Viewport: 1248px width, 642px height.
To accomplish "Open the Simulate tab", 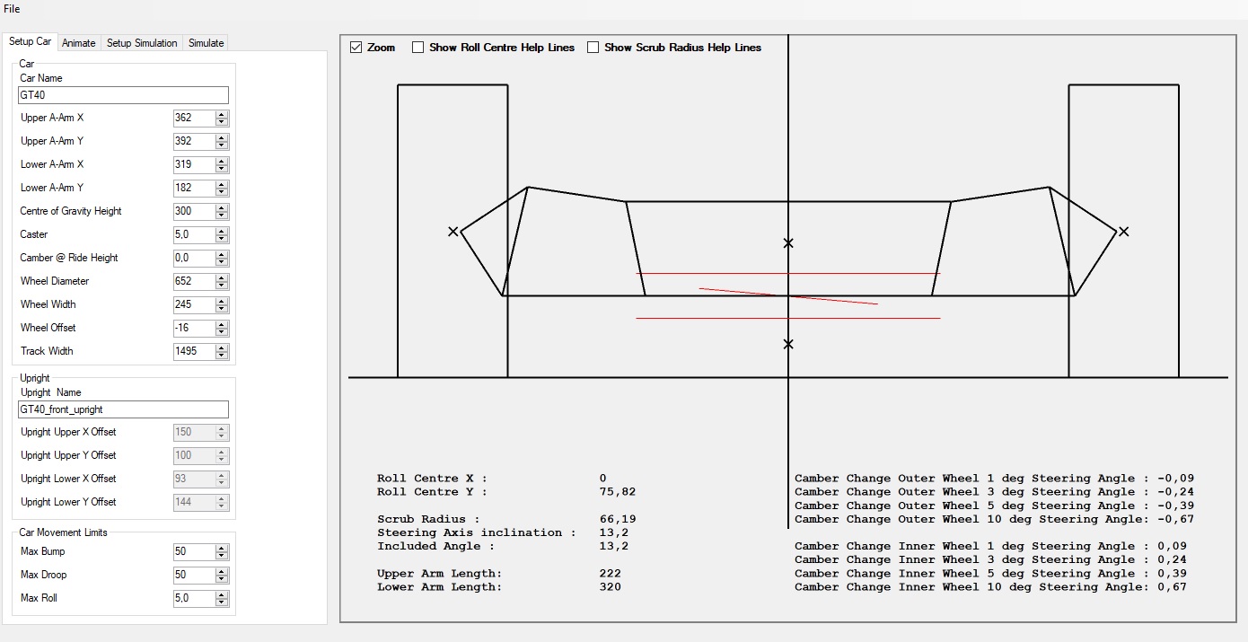I will click(206, 43).
